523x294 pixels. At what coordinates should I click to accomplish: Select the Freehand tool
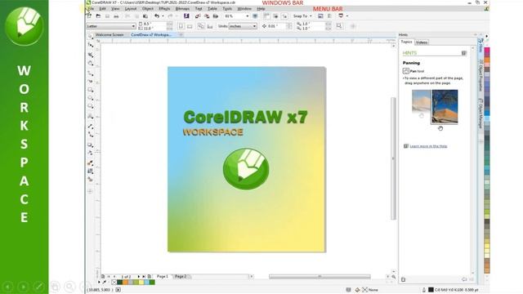pos(91,73)
